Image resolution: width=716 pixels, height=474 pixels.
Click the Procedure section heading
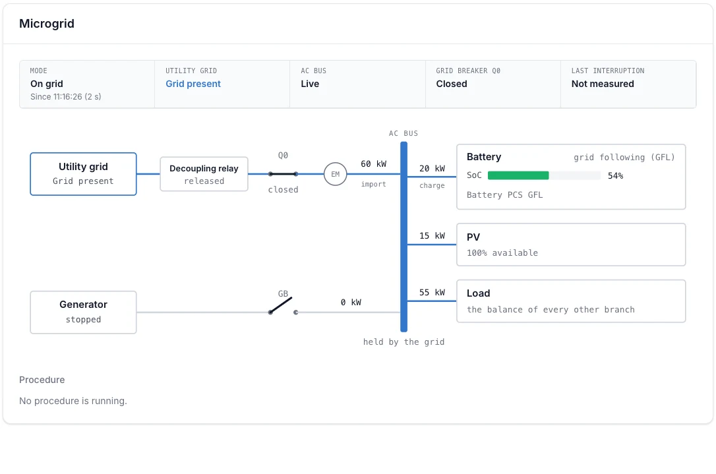coord(42,380)
